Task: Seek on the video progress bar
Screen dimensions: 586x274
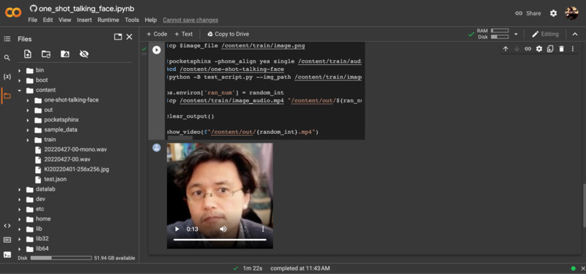Action: point(220,240)
